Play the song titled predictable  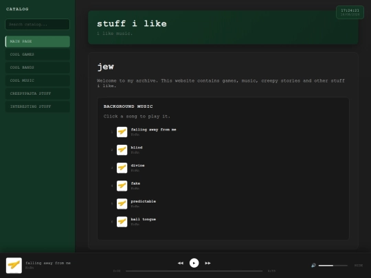143,201
